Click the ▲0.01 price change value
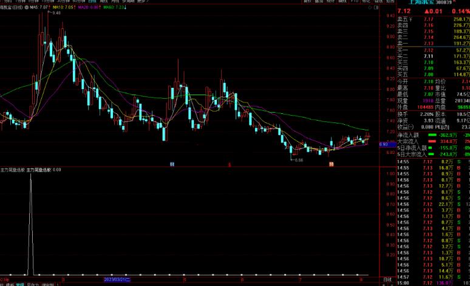 [433, 12]
